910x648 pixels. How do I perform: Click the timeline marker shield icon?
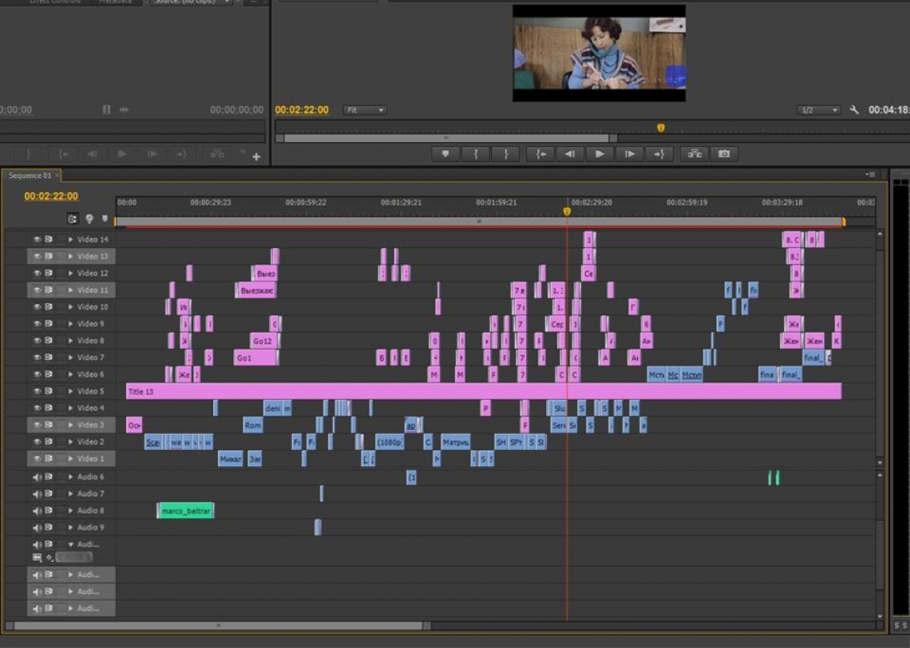pos(105,219)
